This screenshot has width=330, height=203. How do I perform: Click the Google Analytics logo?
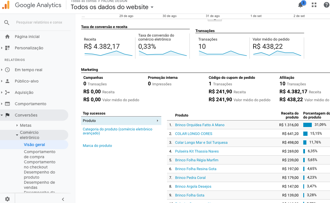6,5
